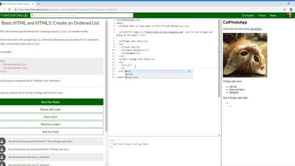Click the freeCodeCamp logo in header

[14, 15]
